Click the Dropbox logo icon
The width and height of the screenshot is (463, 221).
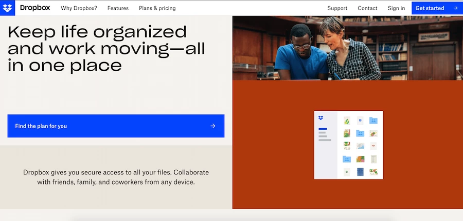click(7, 8)
